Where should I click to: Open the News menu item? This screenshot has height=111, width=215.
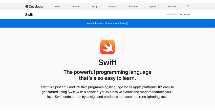click(58, 7)
